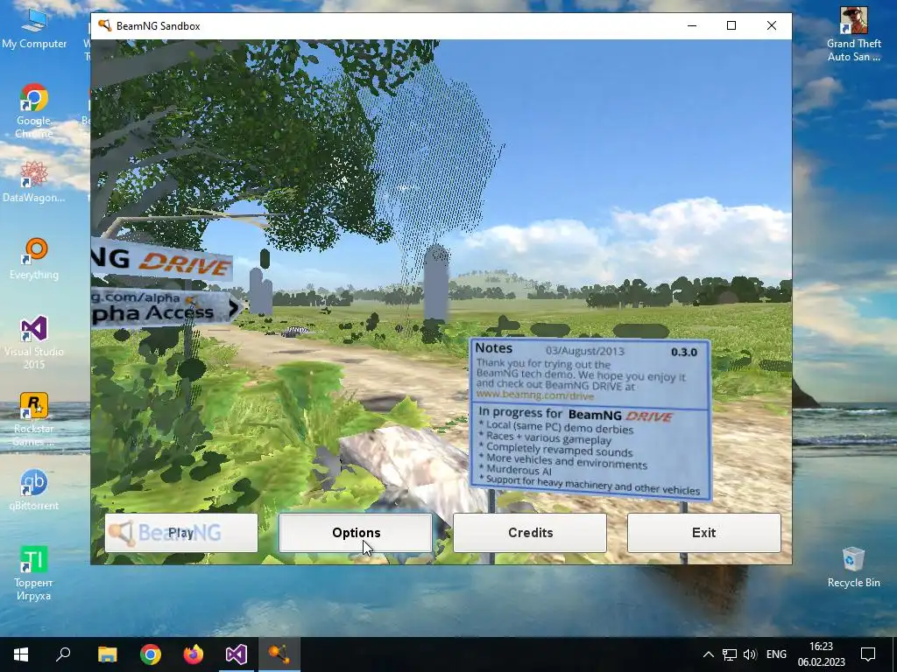
Task: Launch Grand Theft Auto San desktop shortcut
Action: (x=853, y=34)
